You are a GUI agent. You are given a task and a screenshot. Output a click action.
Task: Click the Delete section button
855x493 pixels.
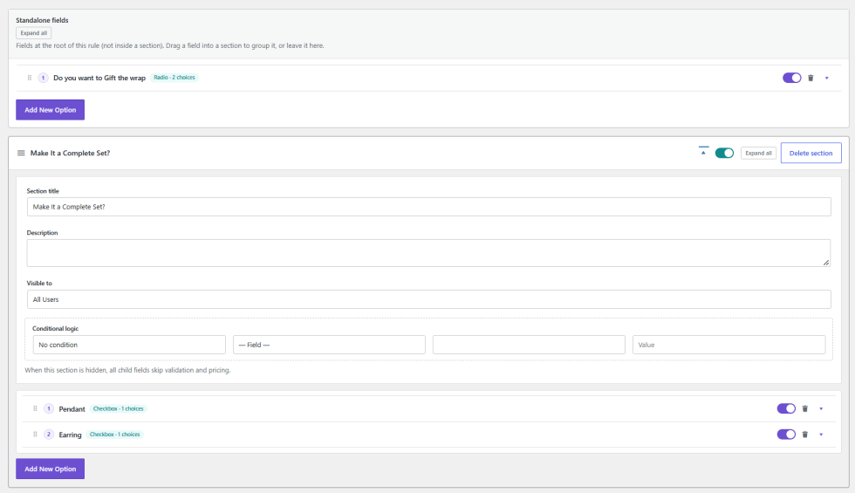coord(811,154)
